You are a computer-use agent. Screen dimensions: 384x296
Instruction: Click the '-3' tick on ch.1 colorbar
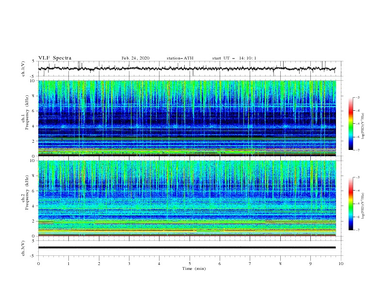[x=357, y=97]
